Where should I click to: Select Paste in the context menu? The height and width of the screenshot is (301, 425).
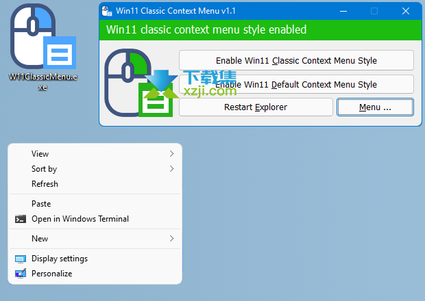click(x=95, y=204)
